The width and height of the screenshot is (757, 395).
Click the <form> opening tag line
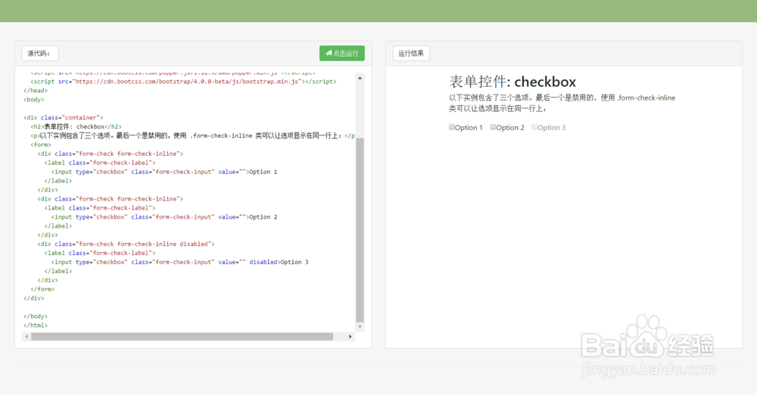(41, 145)
